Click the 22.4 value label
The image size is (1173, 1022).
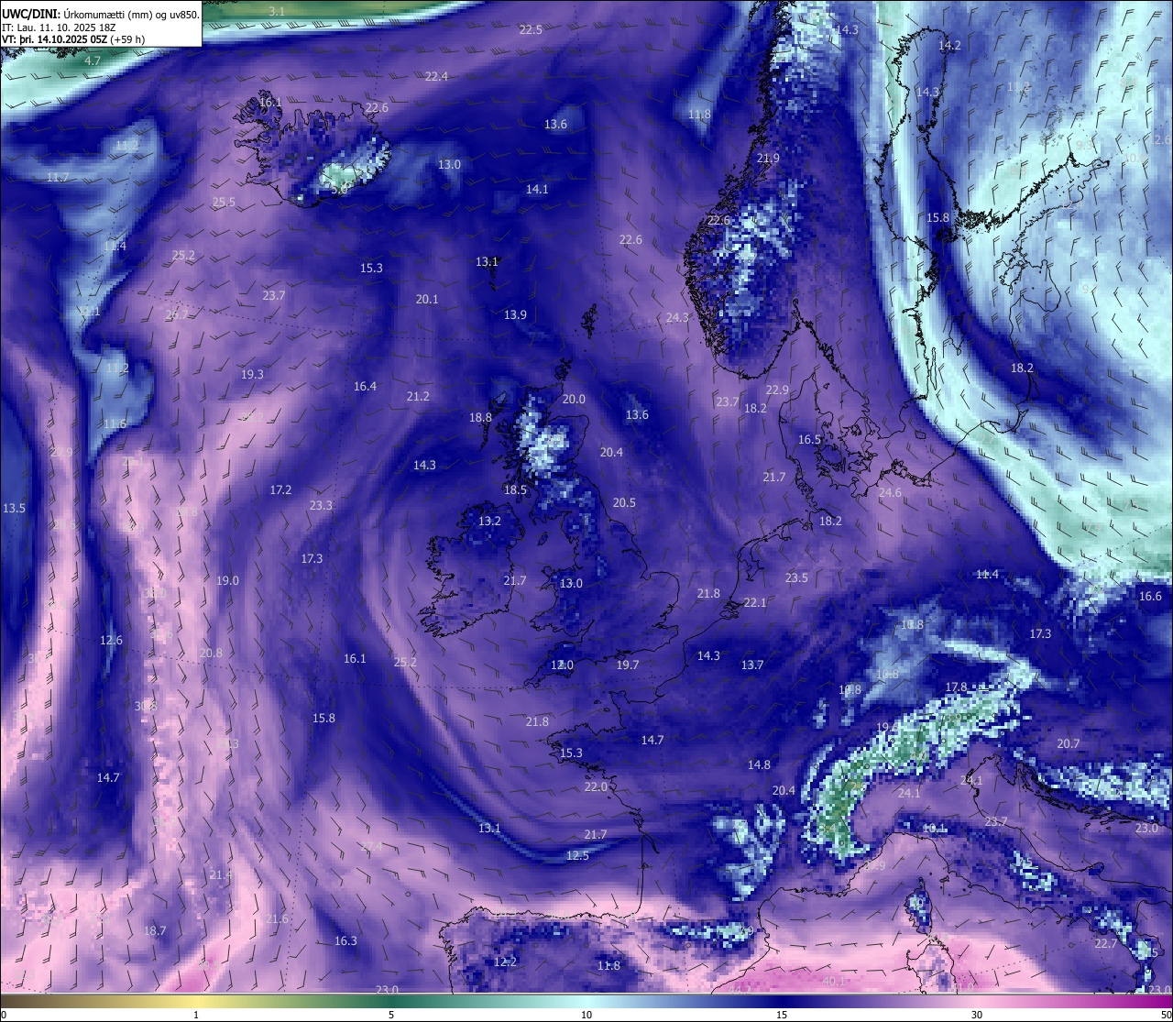[436, 77]
